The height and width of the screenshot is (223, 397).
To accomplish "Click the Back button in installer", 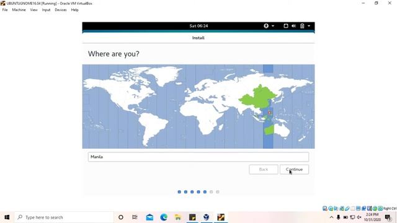I will click(x=263, y=169).
